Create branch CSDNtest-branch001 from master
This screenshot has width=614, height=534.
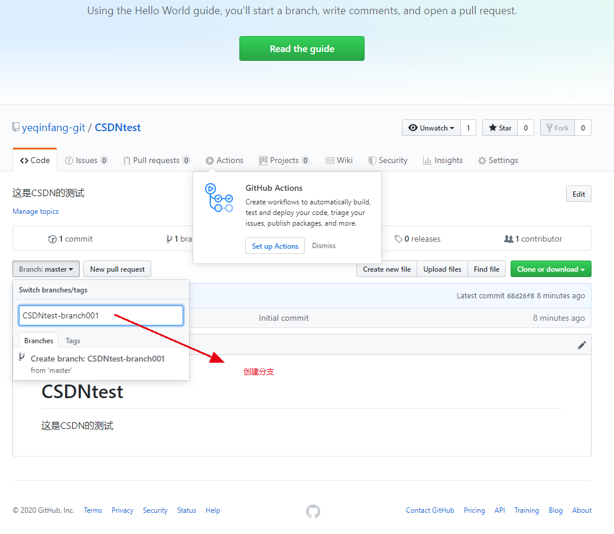click(101, 364)
